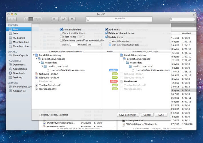This screenshot has width=203, height=143.
Task: Click the connect to server toolbar icon
Action: click(x=63, y=19)
